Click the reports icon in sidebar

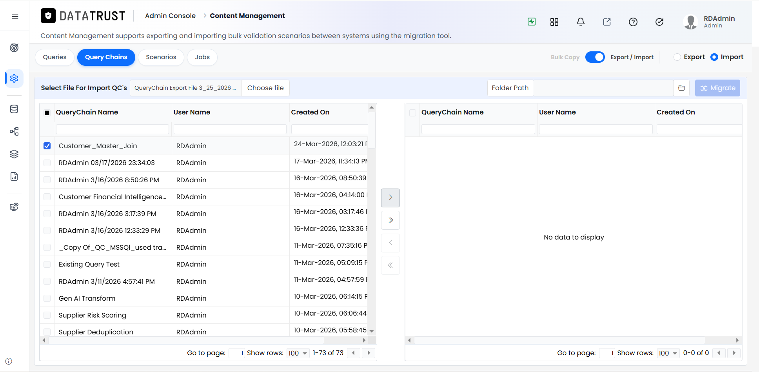coord(14,176)
